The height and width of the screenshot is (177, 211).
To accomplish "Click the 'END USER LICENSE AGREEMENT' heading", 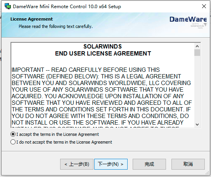I will tap(103, 54).
